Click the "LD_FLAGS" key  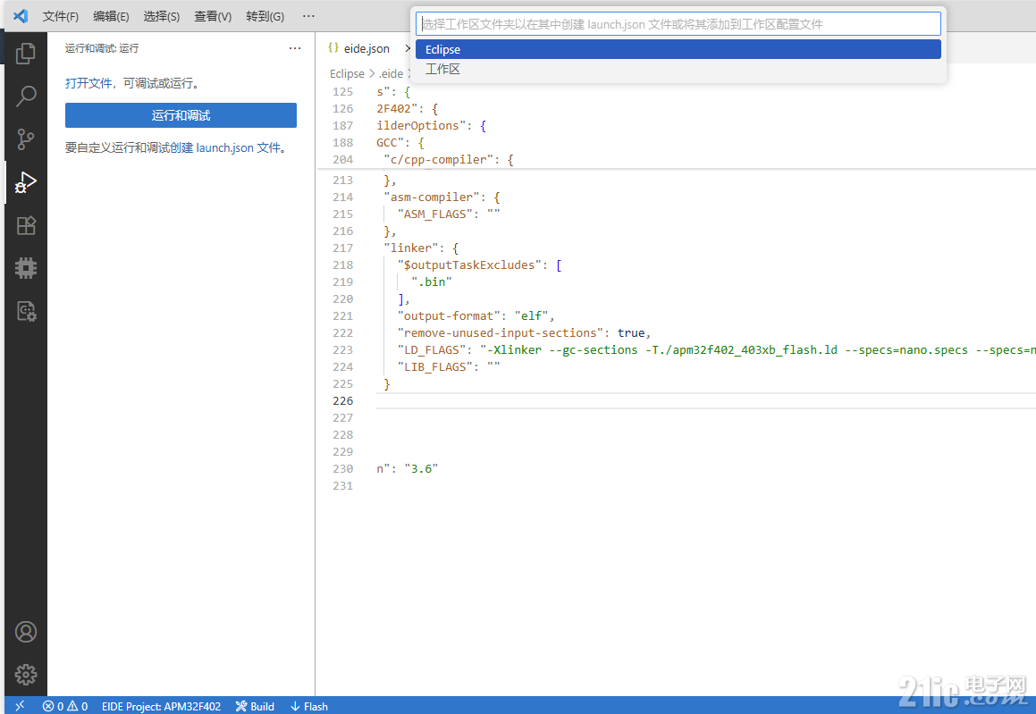tap(432, 350)
